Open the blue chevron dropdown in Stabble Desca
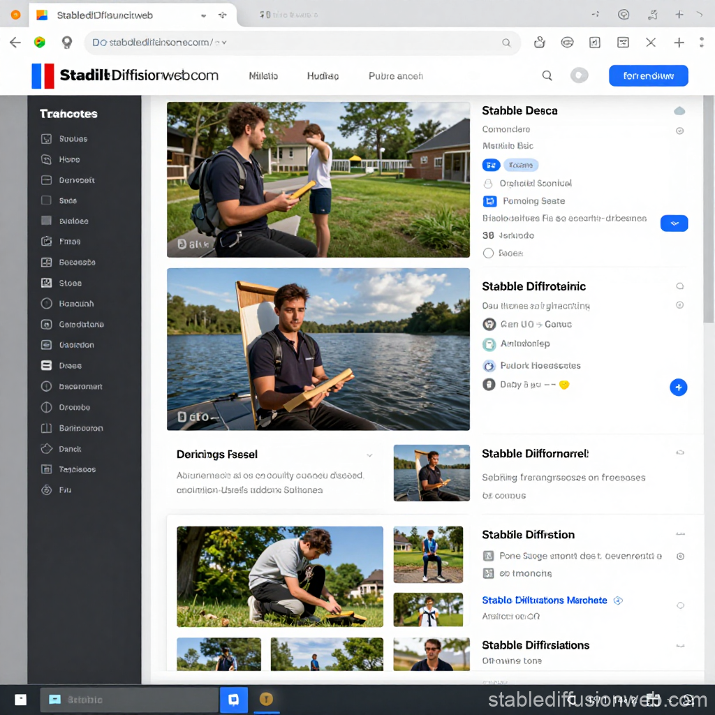The height and width of the screenshot is (715, 715). [674, 223]
